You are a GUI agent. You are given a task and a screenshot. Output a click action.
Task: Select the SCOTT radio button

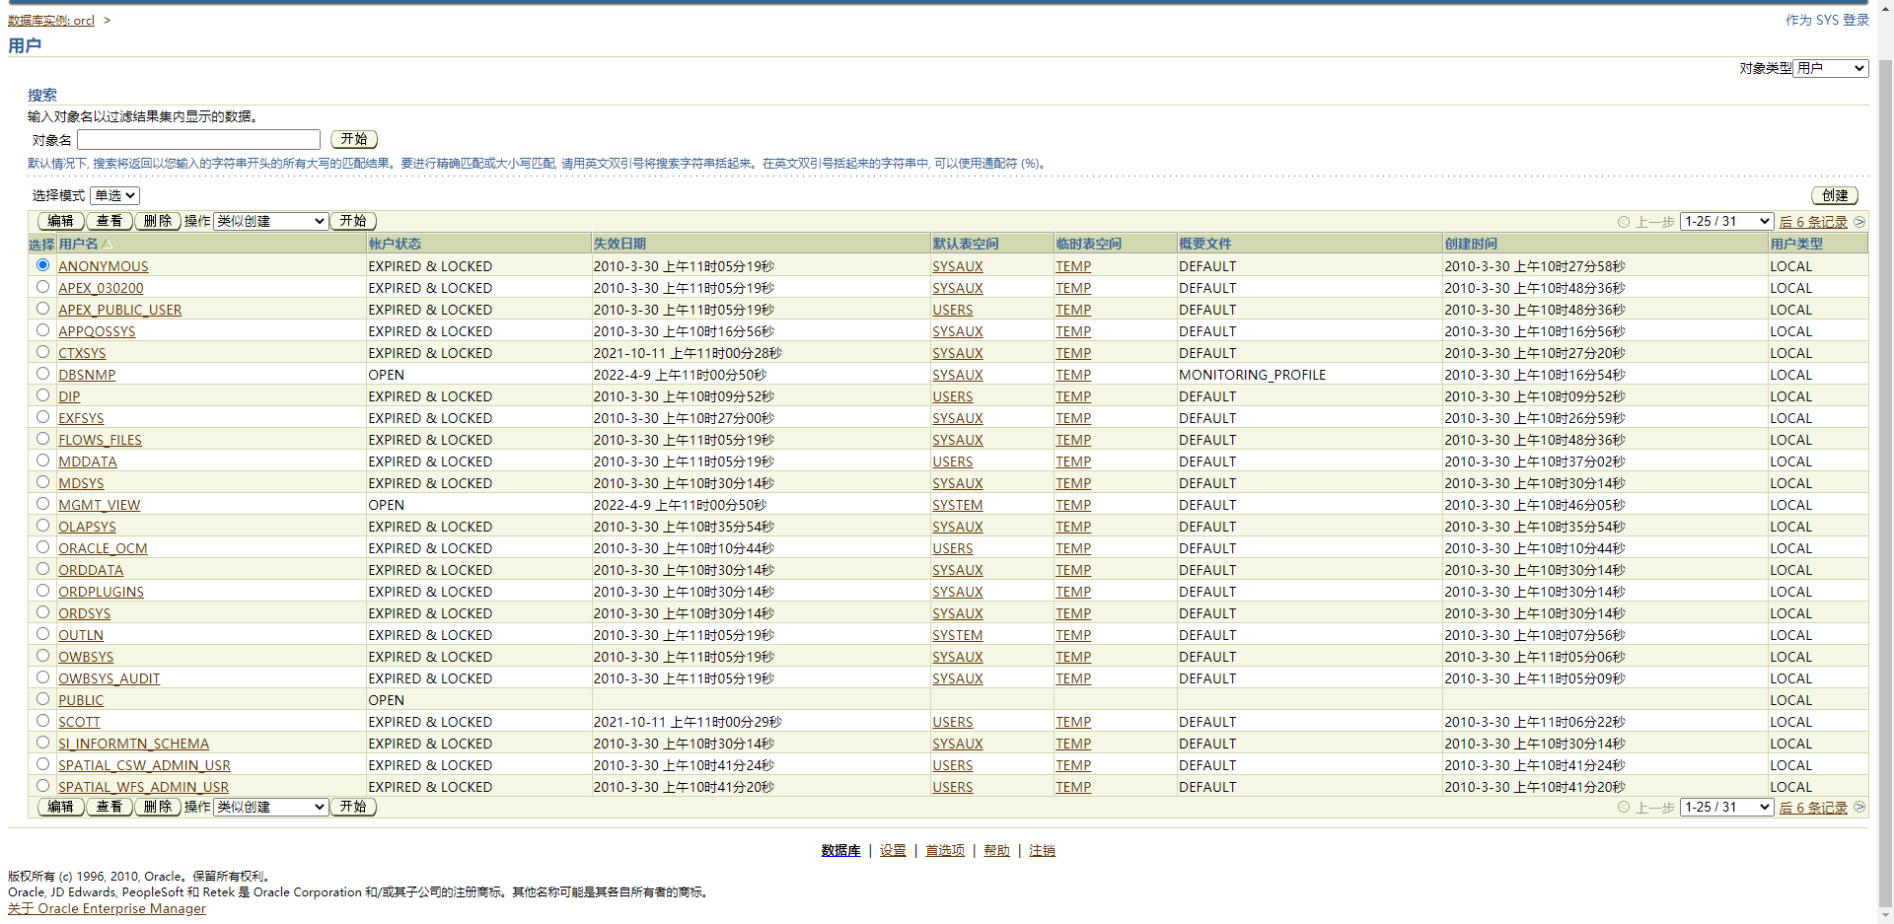42,720
